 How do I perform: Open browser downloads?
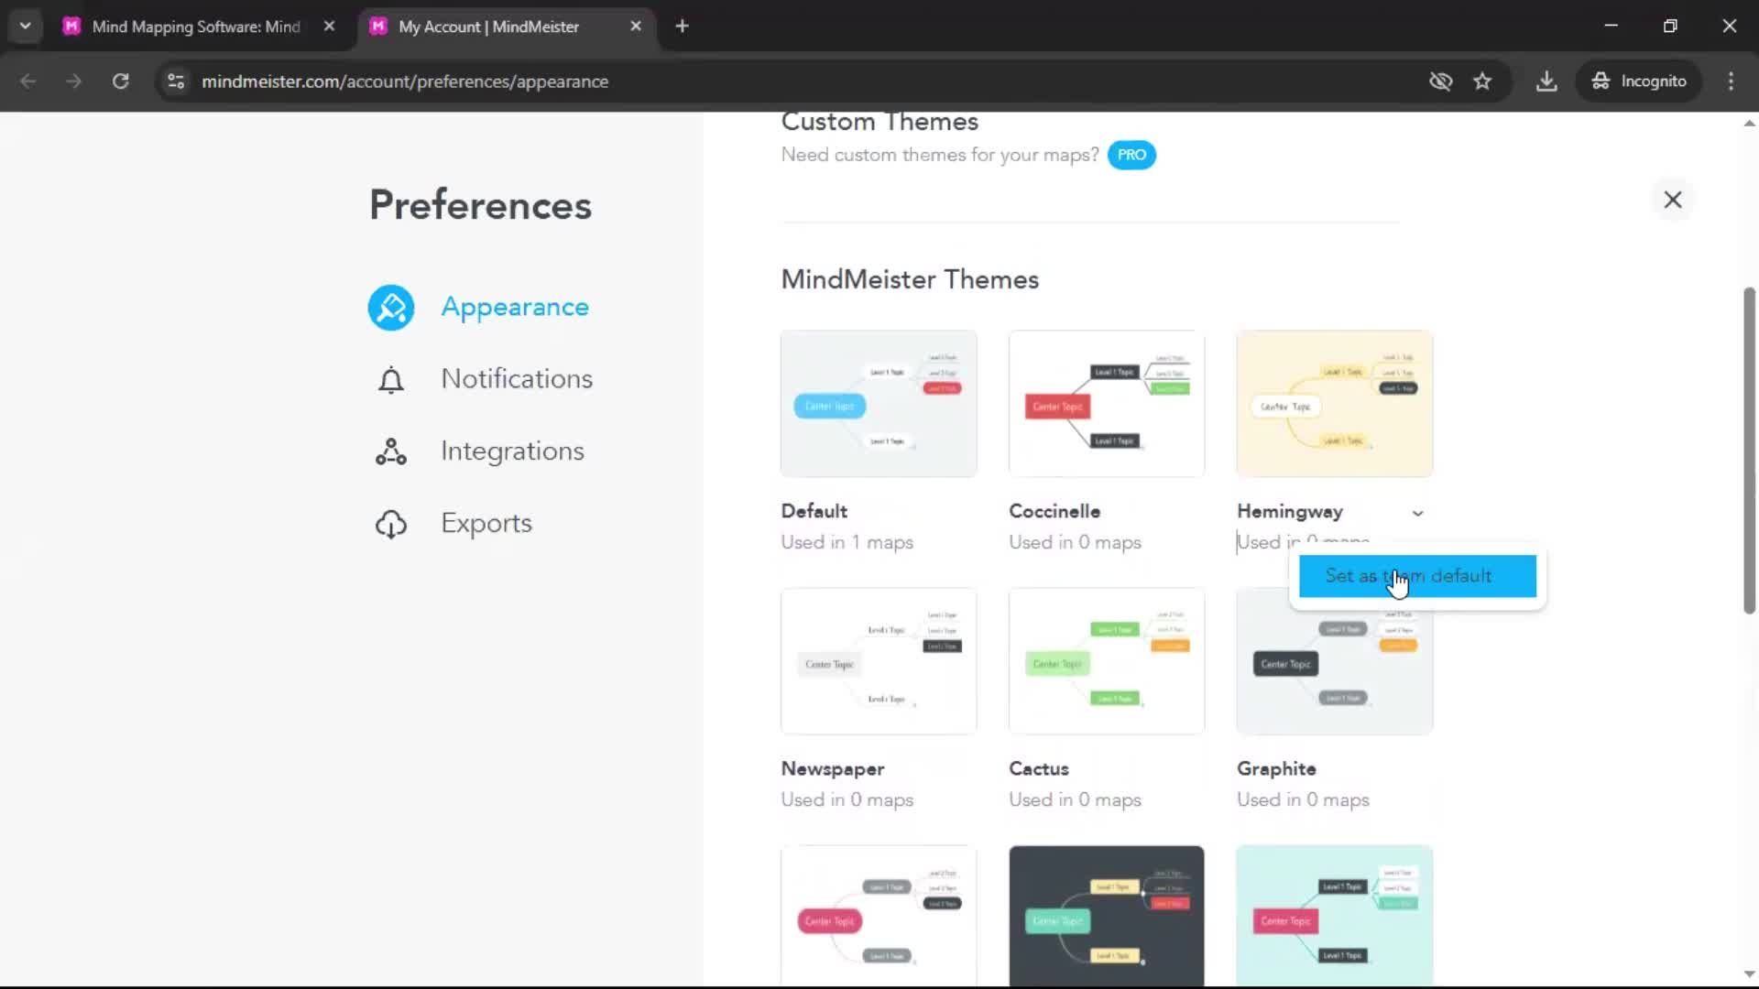point(1546,82)
